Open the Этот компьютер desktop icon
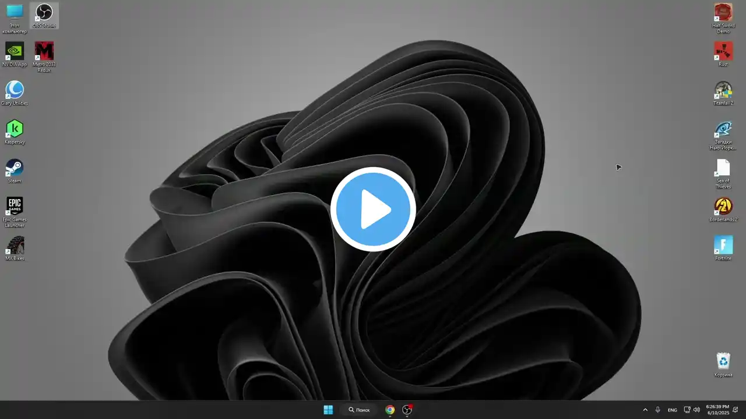This screenshot has height=419, width=746. click(x=15, y=18)
